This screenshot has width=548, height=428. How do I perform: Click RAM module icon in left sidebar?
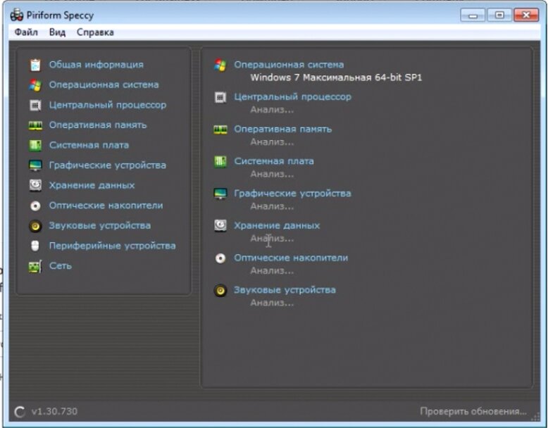point(35,125)
